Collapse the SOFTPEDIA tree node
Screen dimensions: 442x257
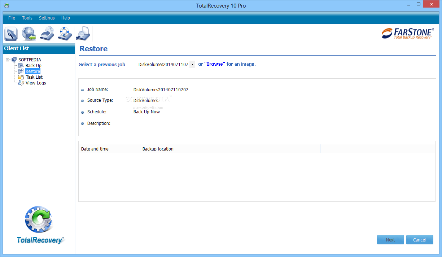tap(7, 60)
